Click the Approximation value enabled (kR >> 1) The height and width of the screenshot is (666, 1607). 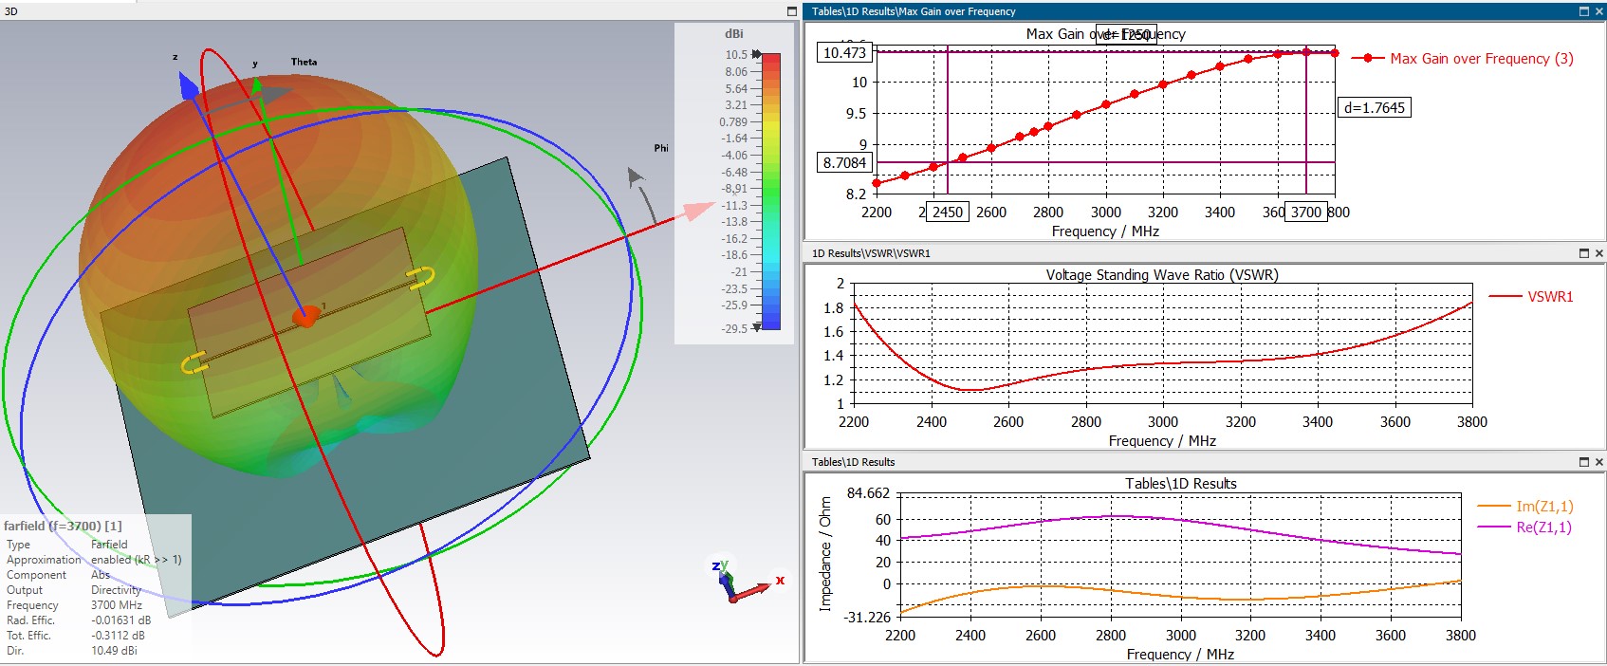[x=137, y=560]
